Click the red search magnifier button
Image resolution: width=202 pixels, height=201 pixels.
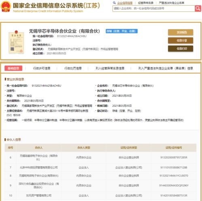point(198,8)
